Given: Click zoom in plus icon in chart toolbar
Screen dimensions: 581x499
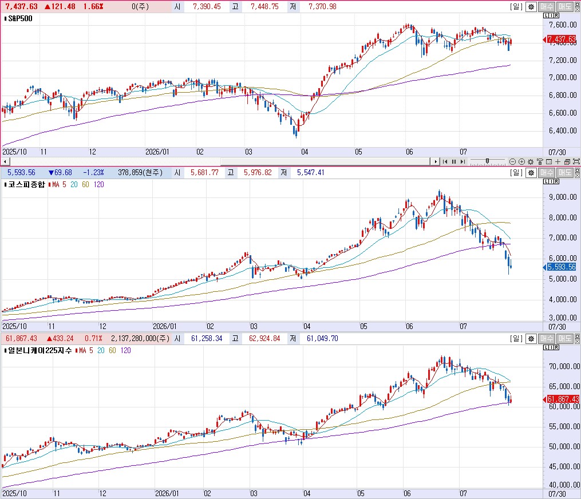Looking at the screenshot, I should tap(521, 161).
